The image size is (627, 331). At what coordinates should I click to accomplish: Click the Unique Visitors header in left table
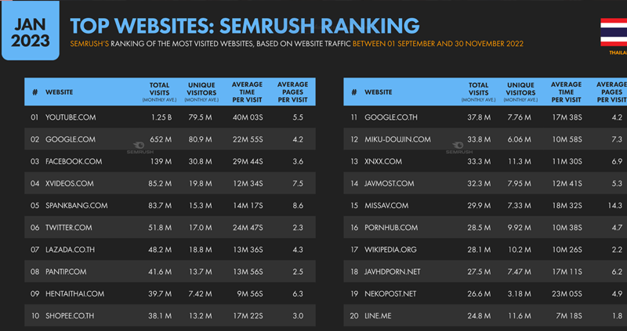pos(201,92)
